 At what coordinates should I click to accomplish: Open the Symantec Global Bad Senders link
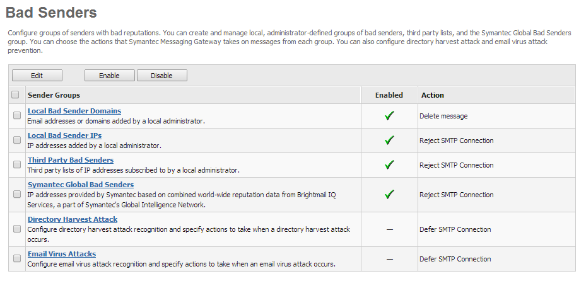click(x=81, y=185)
